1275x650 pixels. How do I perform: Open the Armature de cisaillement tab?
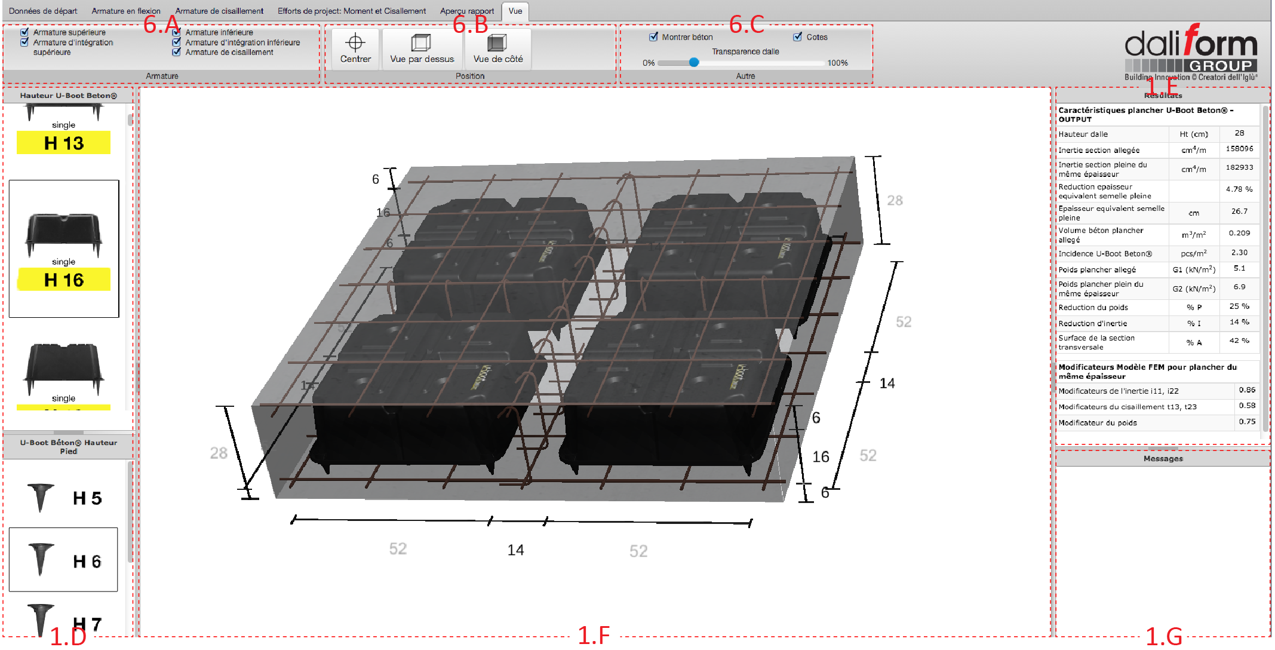(x=219, y=11)
